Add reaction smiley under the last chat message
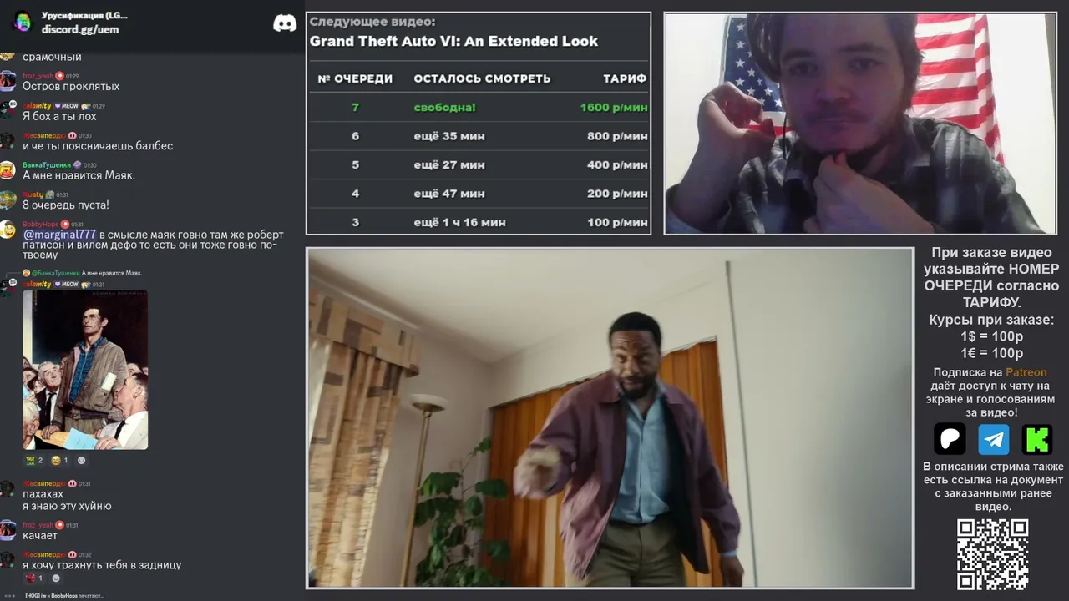Image resolution: width=1069 pixels, height=601 pixels. 56,578
